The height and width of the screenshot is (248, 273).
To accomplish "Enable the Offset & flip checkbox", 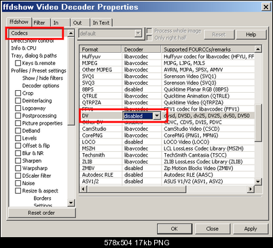I will pyautogui.click(x=18, y=146).
